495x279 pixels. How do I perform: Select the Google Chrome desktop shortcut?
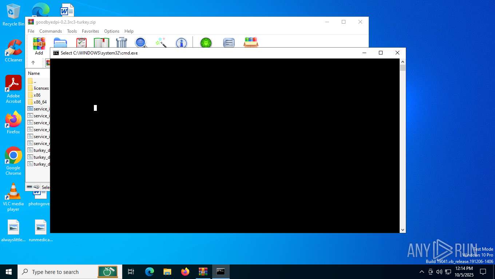pos(13,161)
